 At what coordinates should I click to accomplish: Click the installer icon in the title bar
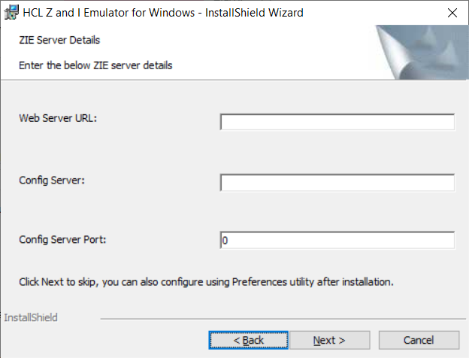coord(11,13)
